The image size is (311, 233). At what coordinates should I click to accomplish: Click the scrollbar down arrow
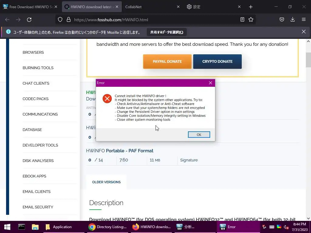(308, 218)
